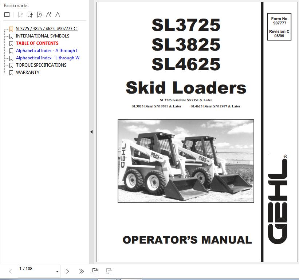Click the orange bookmark icon of first entry
This screenshot has width=299, height=280.
point(11,29)
